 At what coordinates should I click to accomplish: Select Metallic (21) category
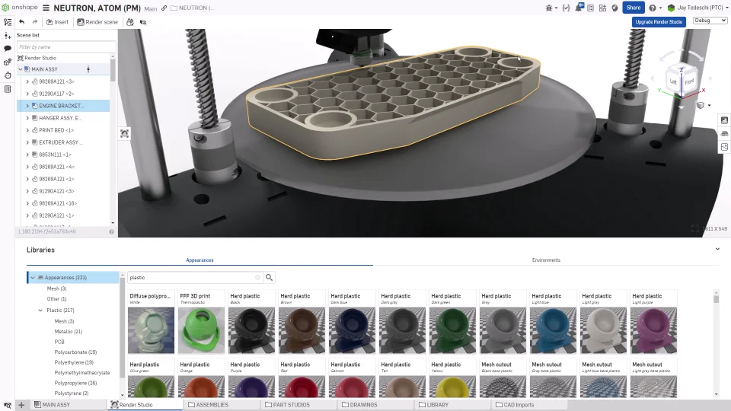pos(68,331)
